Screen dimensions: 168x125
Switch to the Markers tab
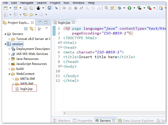pyautogui.click(x=64, y=121)
